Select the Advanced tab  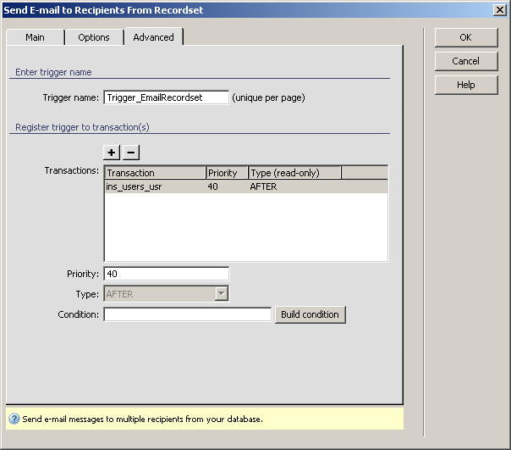coord(153,37)
